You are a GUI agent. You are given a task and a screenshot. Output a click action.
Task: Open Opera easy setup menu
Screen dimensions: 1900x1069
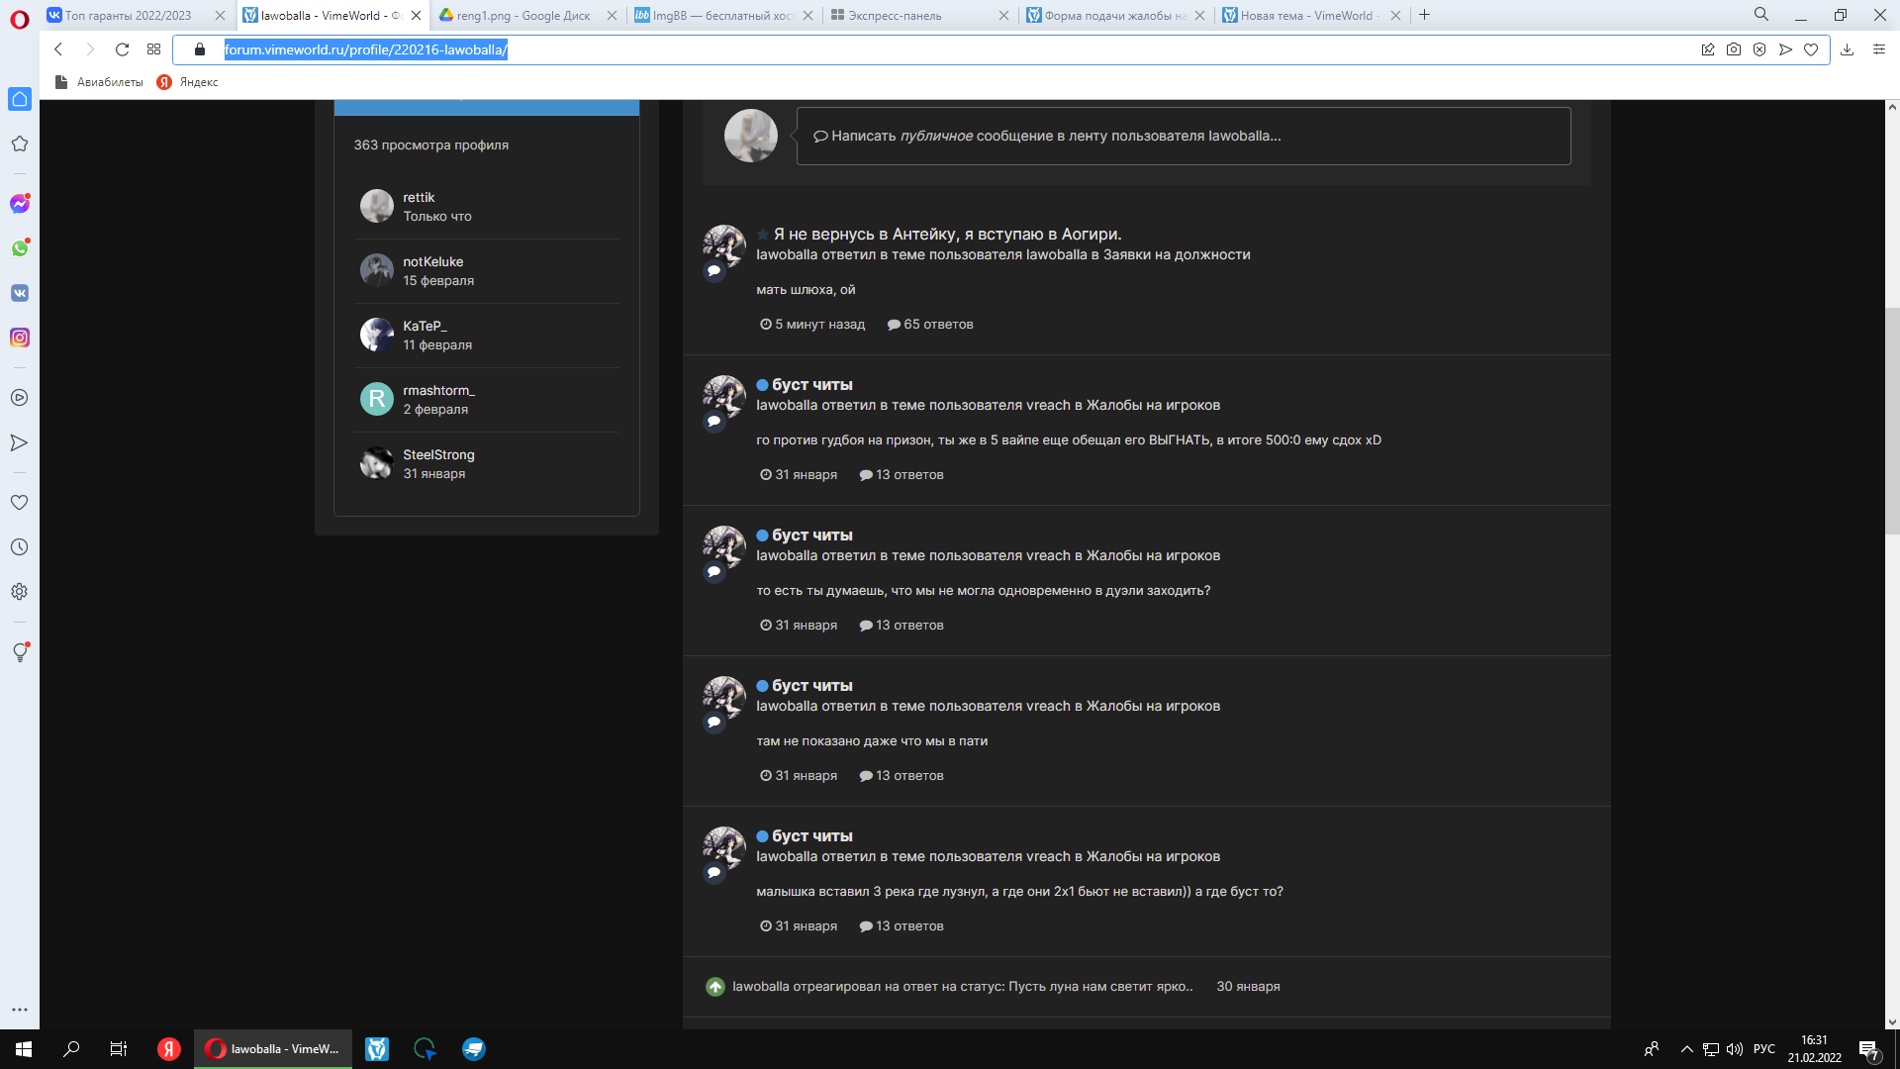[1878, 49]
